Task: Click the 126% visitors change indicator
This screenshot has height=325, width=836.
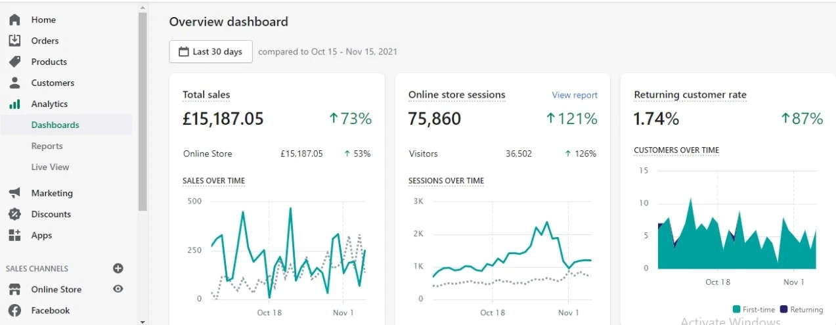Action: tap(581, 154)
